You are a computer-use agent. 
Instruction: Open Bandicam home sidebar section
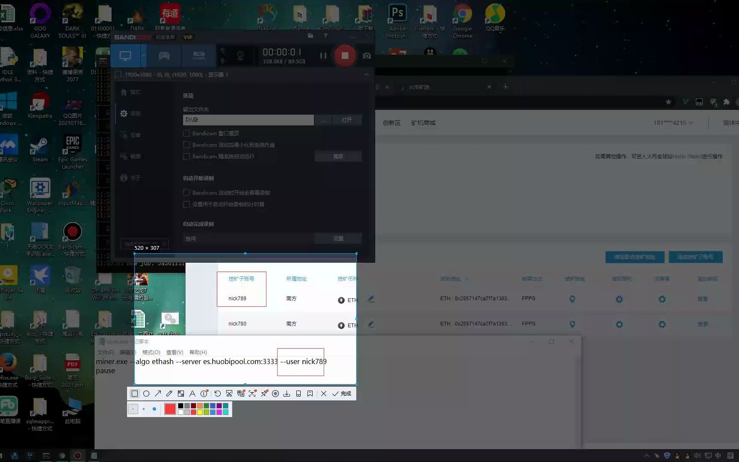[130, 92]
